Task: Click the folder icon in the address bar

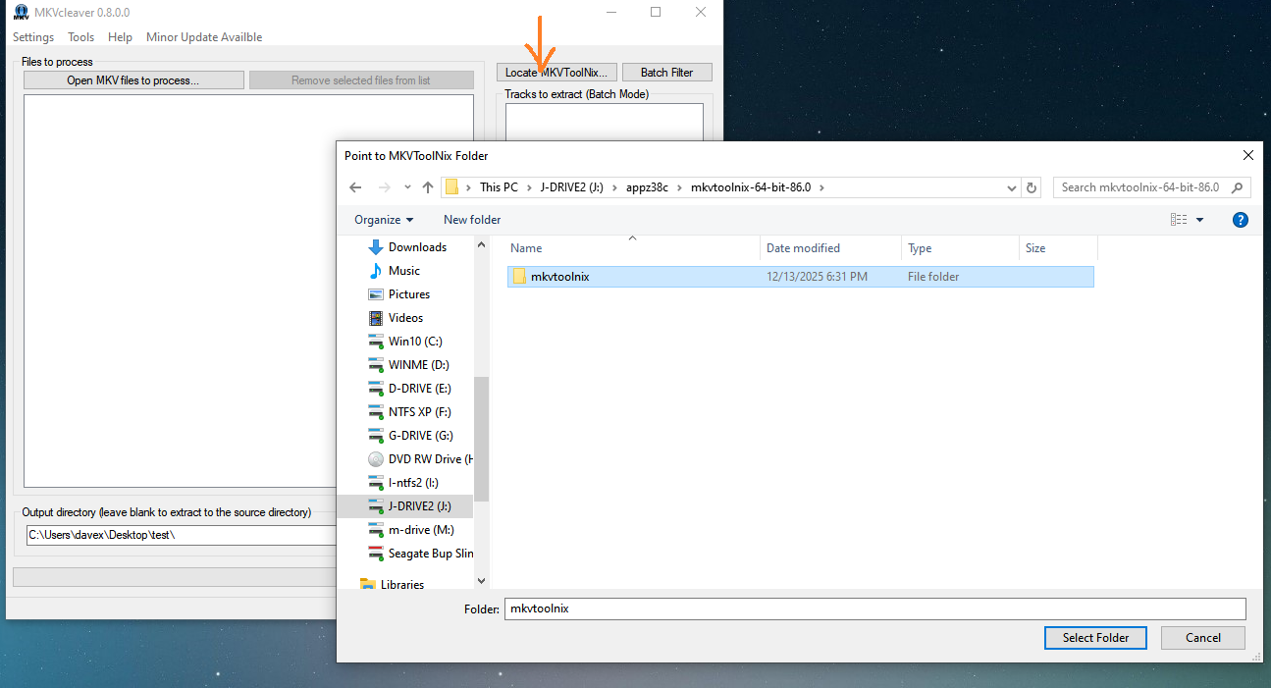Action: point(451,187)
